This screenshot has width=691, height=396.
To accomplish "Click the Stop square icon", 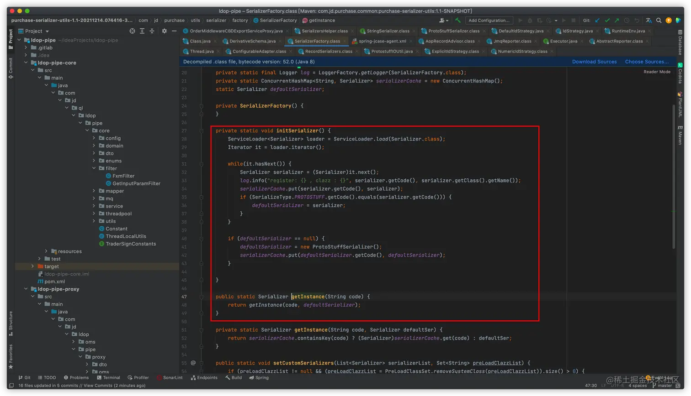I will click(x=574, y=21).
